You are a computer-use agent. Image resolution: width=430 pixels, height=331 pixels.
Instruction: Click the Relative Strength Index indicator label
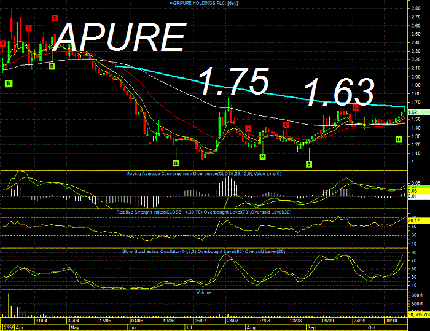click(203, 212)
